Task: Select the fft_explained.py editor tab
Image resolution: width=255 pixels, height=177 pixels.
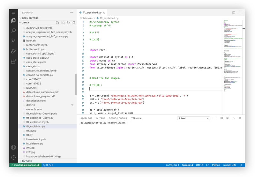Action: pyautogui.click(x=92, y=13)
